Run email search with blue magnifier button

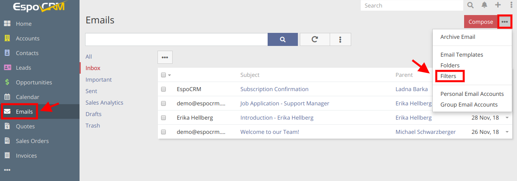[x=283, y=39]
